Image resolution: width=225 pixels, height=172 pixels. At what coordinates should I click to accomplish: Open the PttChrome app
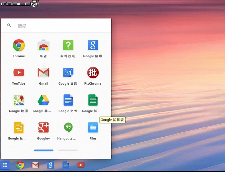[x=93, y=72]
